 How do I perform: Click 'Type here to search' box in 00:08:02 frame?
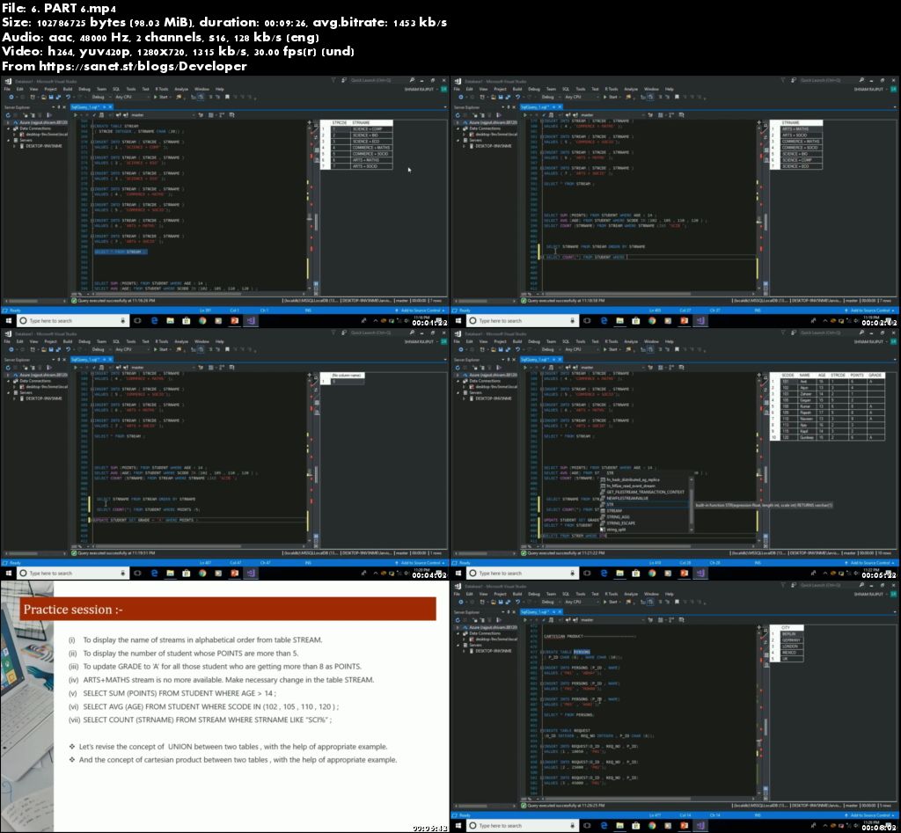pyautogui.click(x=522, y=826)
